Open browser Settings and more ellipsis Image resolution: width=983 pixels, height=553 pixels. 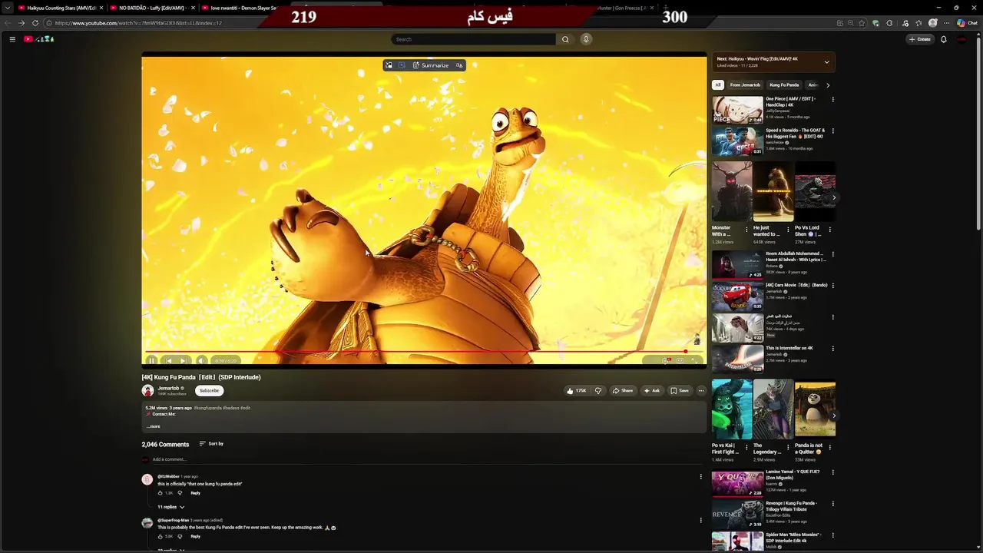point(947,23)
